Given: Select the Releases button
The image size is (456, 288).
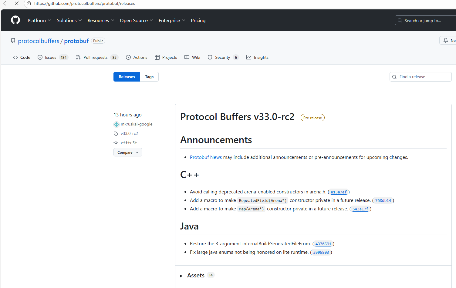Looking at the screenshot, I should point(127,77).
